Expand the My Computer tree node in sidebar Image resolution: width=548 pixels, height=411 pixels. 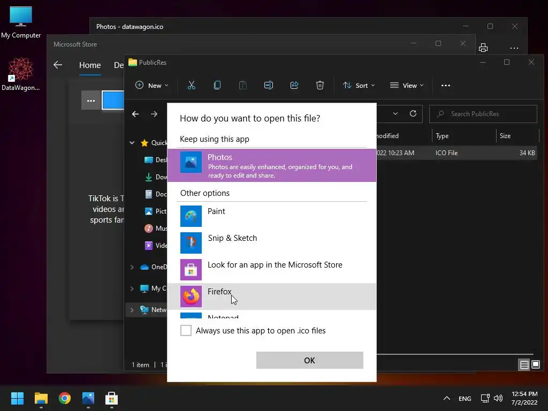click(x=132, y=288)
